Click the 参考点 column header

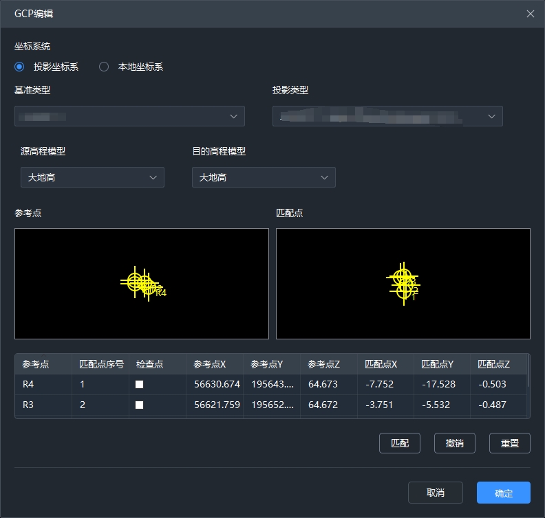[43, 364]
